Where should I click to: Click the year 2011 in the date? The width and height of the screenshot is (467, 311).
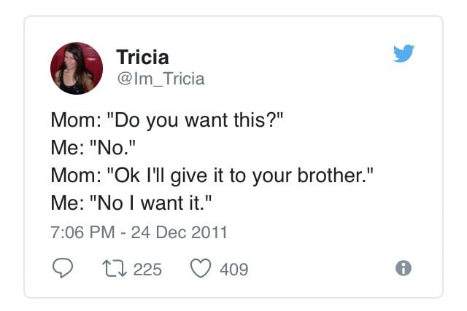click(209, 232)
